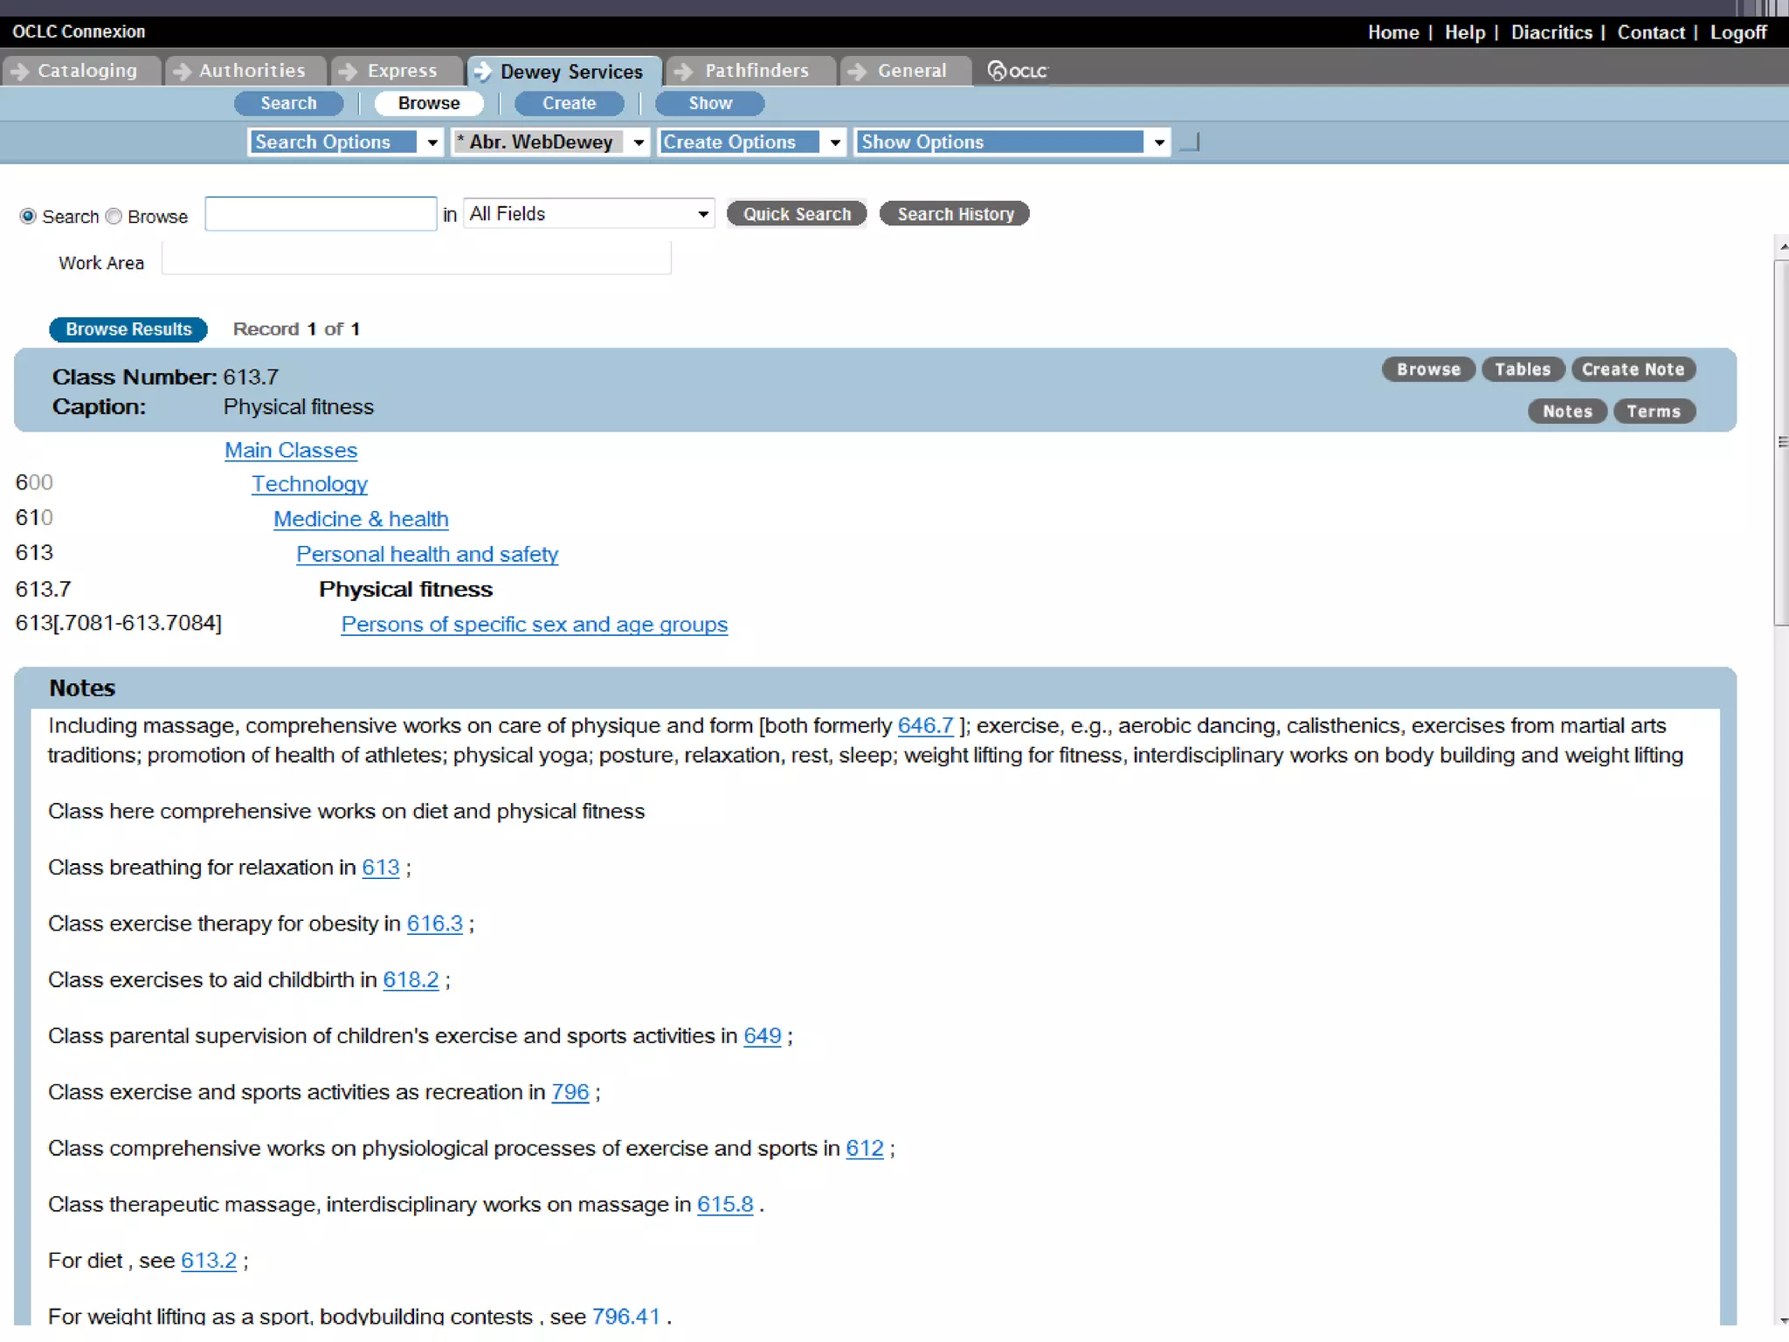Screen dimensions: 1789x1342
Task: Open the All Fields dropdown
Action: click(702, 214)
